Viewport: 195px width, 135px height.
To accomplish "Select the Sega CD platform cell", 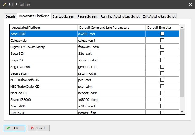I will [x=43, y=60].
